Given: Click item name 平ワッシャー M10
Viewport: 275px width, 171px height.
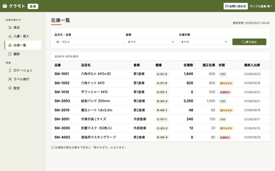Looking at the screenshot, I should tap(94, 92).
